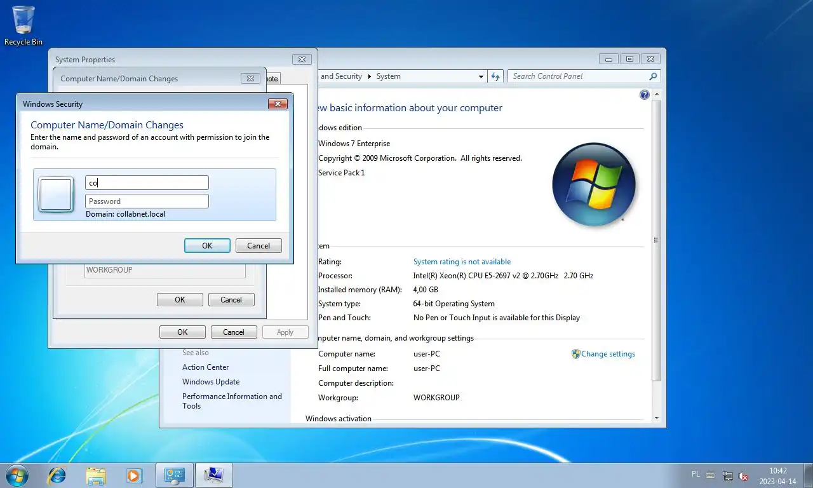Image resolution: width=813 pixels, height=488 pixels.
Task: Click the Change settings link
Action: tap(608, 354)
